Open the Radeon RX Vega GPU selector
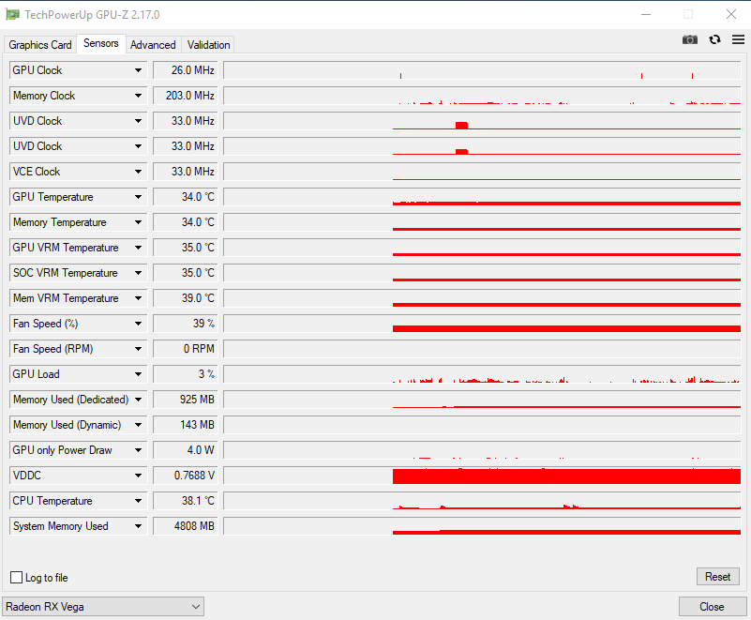This screenshot has height=620, width=751. (103, 607)
